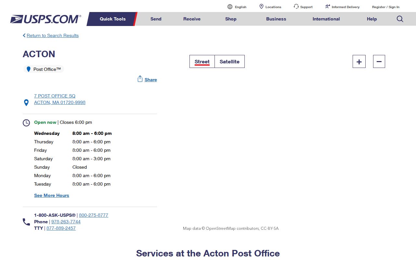Click the USPS.COM eagle logo

45,19
